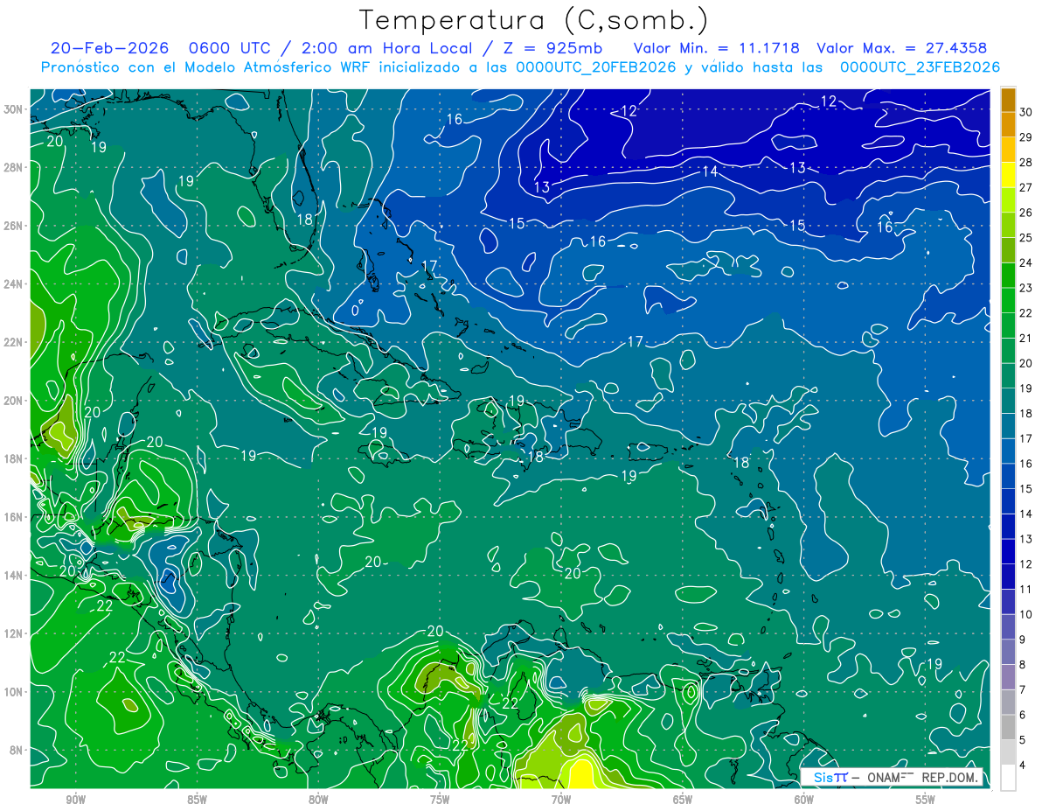The height and width of the screenshot is (811, 1049).
Task: Click the orange 29-30 colorbar swatch
Action: (1008, 125)
